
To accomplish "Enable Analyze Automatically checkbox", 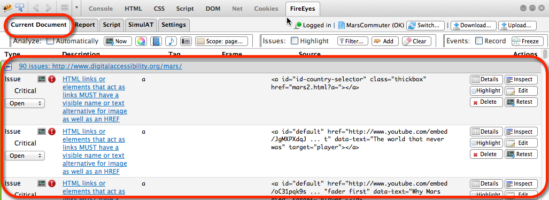I will coord(50,41).
